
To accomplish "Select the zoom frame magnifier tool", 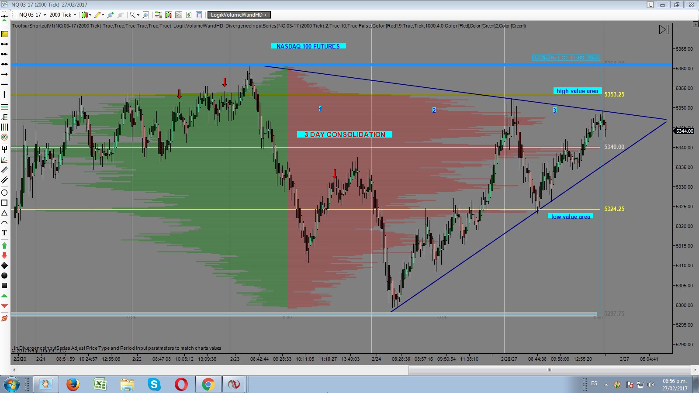I will (146, 15).
